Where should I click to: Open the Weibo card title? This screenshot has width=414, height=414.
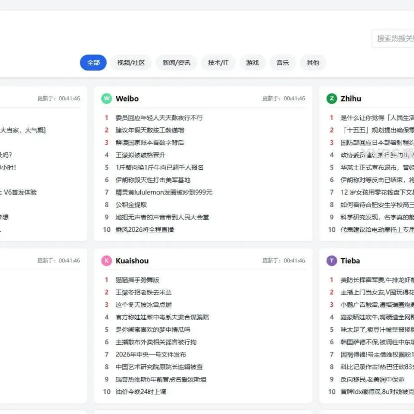tap(127, 98)
